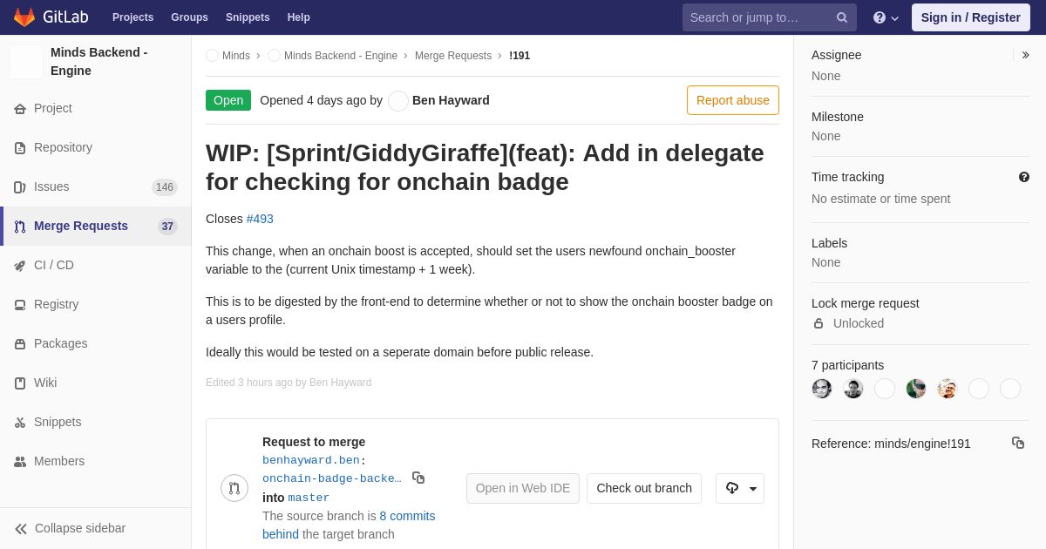
Task: Click Minds Backend - Engine breadcrumb
Action: tap(341, 56)
